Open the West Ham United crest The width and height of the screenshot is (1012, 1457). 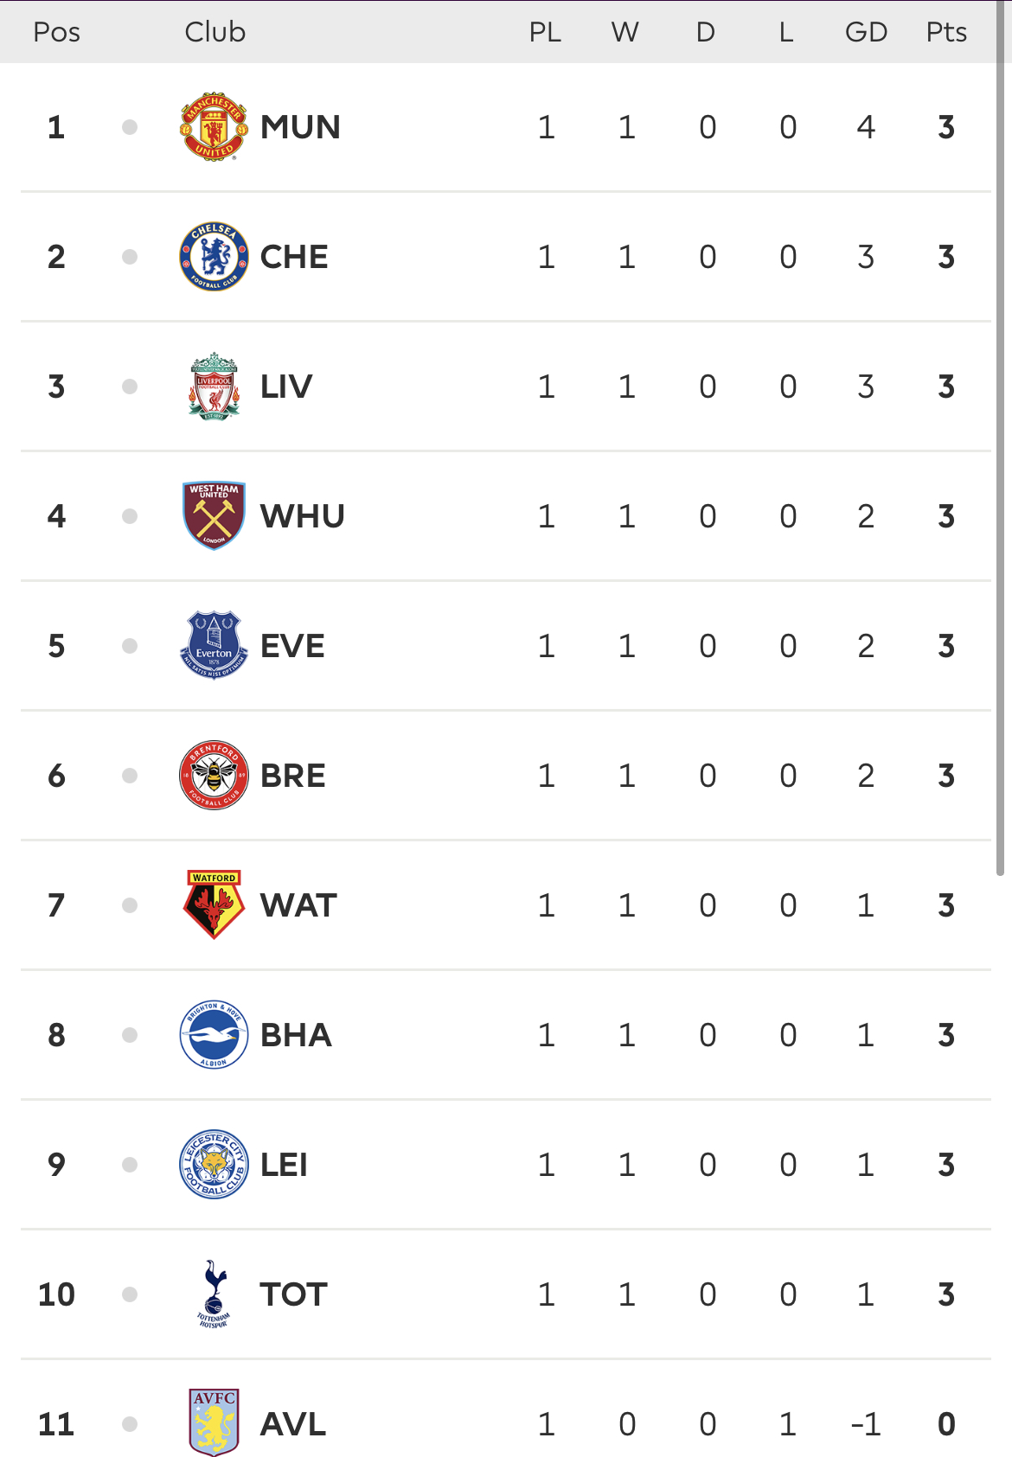[214, 516]
